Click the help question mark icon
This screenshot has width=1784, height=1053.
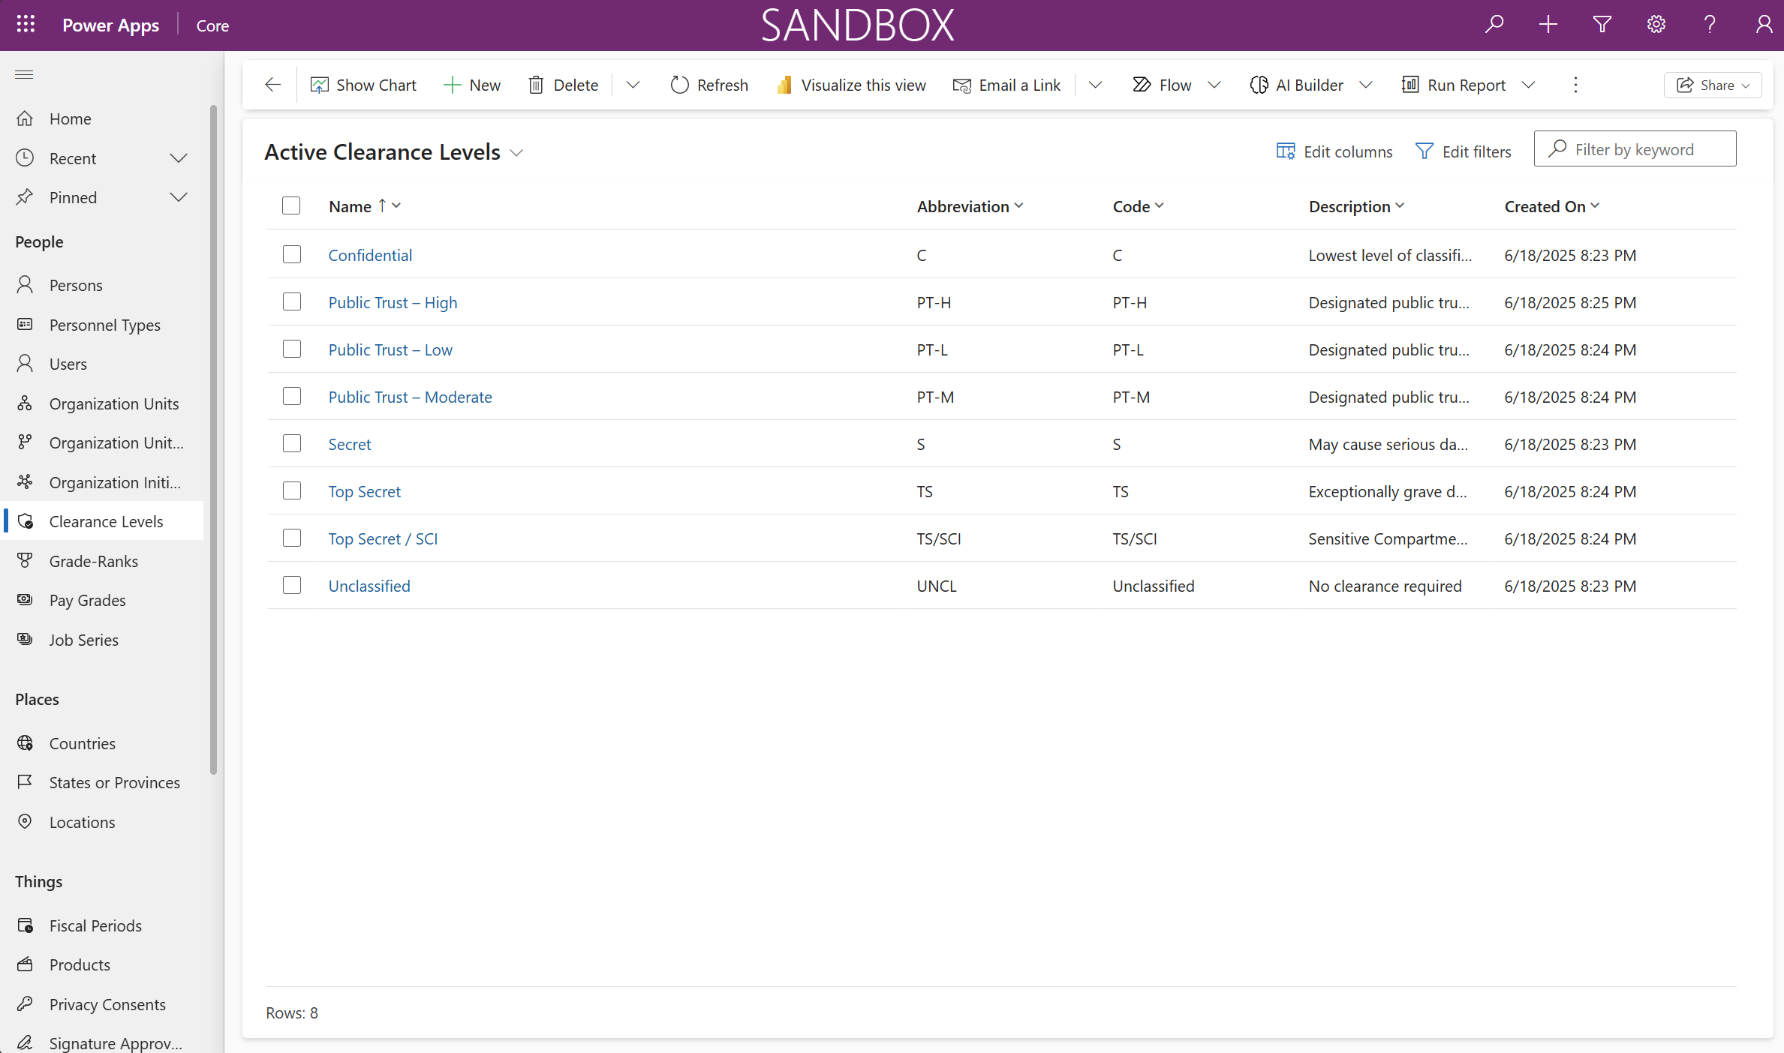click(1710, 25)
